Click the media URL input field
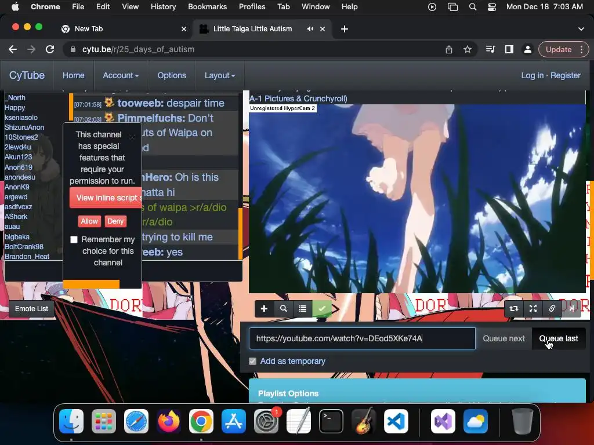 pyautogui.click(x=362, y=338)
